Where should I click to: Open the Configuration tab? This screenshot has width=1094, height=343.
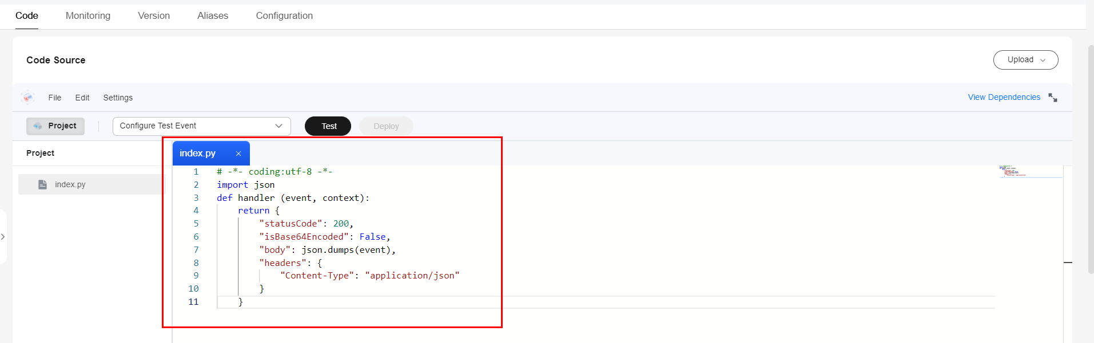284,15
